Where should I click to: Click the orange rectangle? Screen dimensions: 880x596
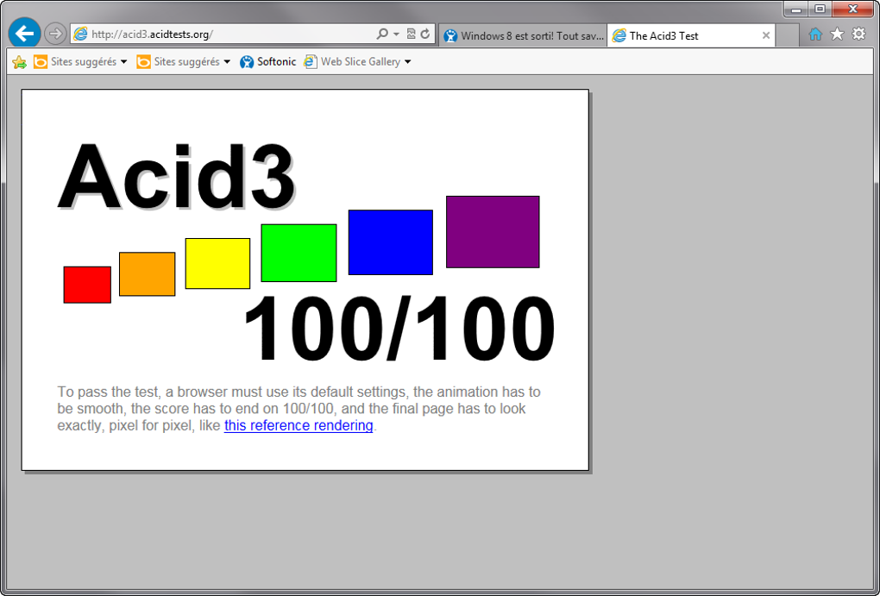147,274
